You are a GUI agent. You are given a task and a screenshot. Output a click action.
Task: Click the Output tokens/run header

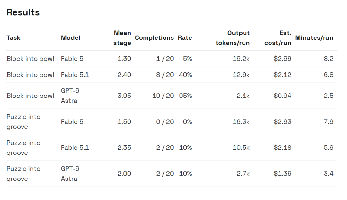point(233,38)
